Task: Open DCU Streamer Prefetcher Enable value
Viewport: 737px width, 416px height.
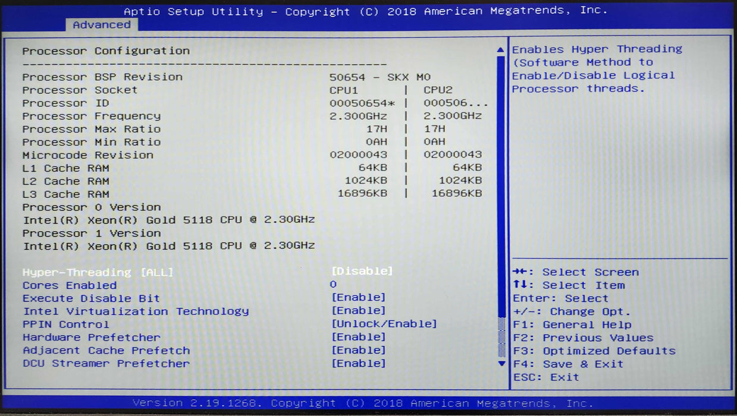Action: (x=358, y=363)
